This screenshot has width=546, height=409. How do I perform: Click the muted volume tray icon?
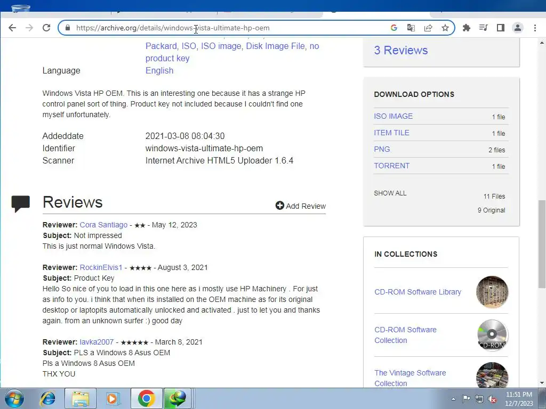pos(492,399)
